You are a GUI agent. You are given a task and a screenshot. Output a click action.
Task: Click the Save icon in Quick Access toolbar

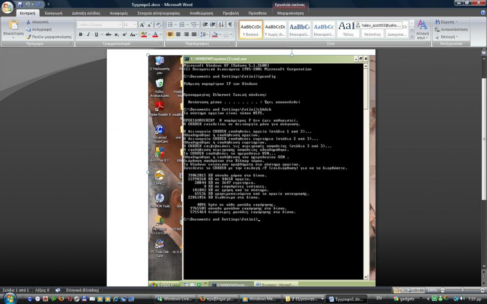click(20, 4)
